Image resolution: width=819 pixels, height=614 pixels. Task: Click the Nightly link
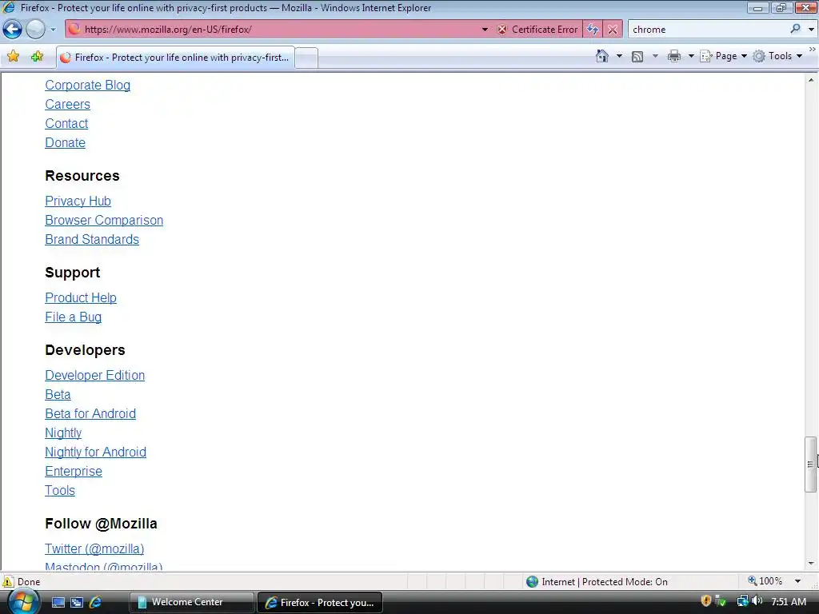[63, 433]
